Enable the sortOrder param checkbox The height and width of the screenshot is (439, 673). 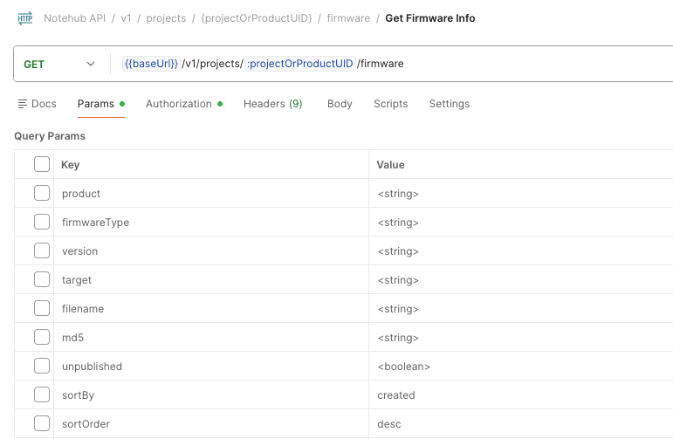(42, 423)
